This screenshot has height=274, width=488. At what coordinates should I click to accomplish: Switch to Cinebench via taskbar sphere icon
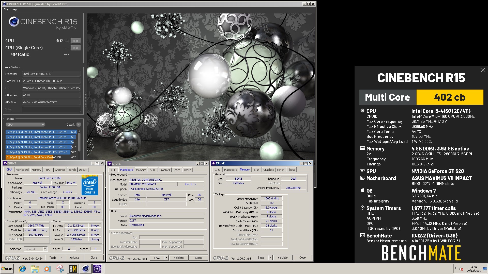pos(85,269)
